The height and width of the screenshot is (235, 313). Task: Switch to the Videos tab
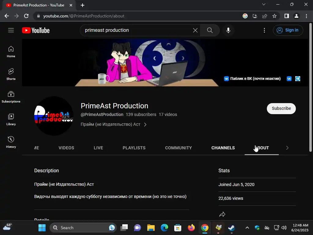click(66, 148)
